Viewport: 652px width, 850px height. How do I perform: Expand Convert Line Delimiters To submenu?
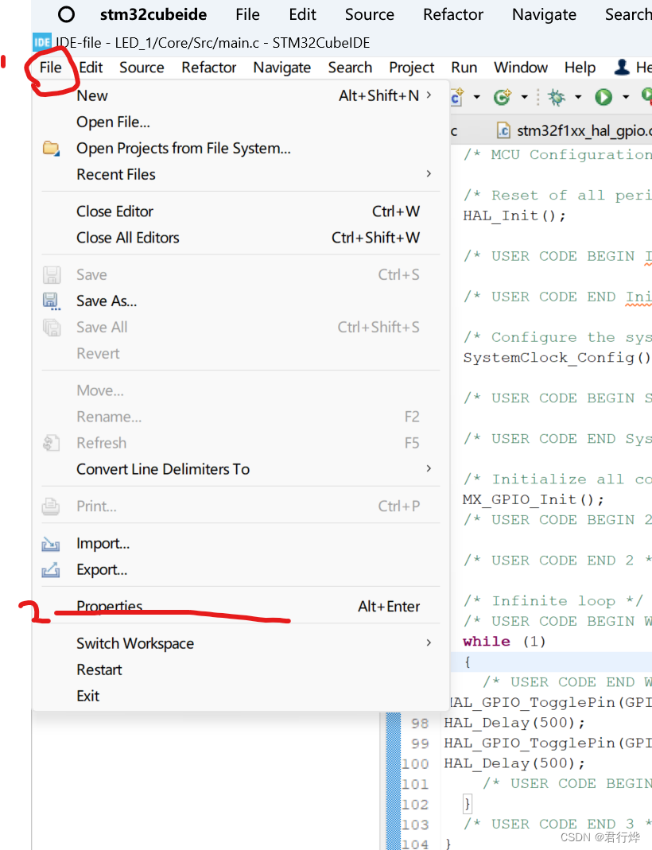coord(429,468)
